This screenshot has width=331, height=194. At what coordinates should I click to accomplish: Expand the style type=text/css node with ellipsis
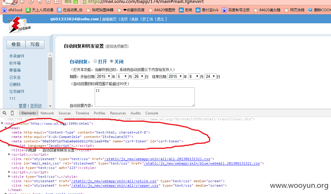point(9,177)
